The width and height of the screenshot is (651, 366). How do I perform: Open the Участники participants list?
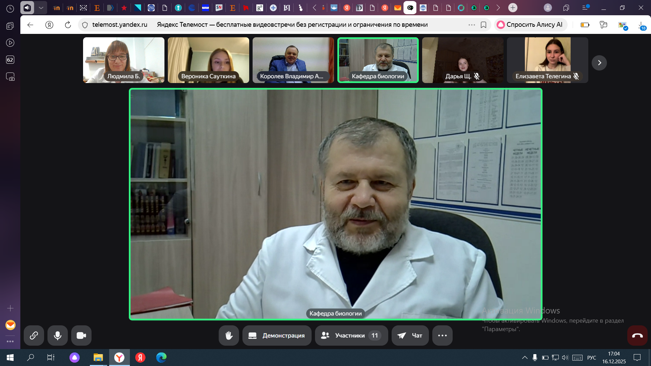[351, 335]
